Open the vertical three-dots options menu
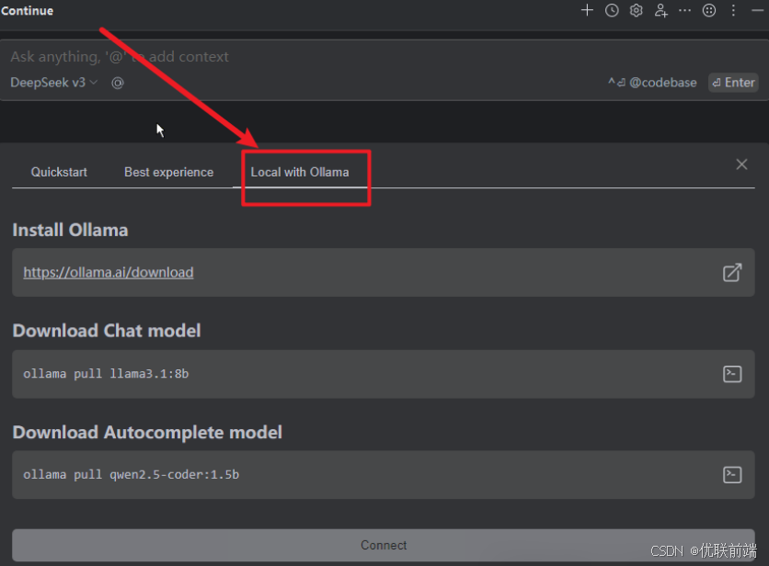 pyautogui.click(x=733, y=10)
